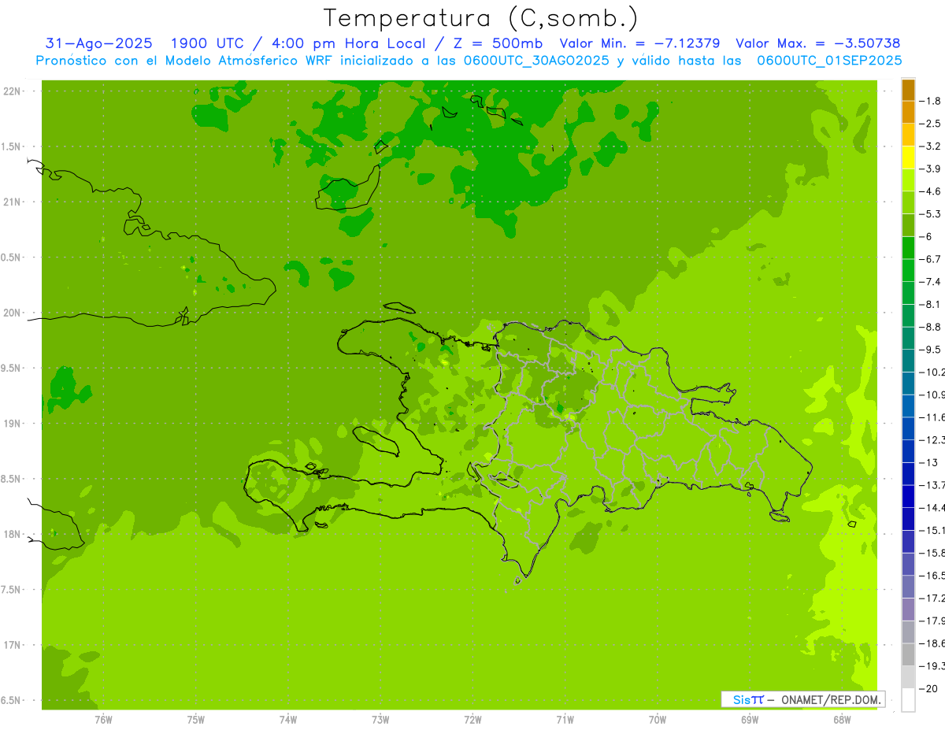This screenshot has height=730, width=945.
Task: Click the '71W' longitude label
Action: click(x=565, y=720)
